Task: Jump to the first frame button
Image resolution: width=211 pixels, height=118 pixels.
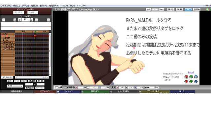Action: (4, 20)
